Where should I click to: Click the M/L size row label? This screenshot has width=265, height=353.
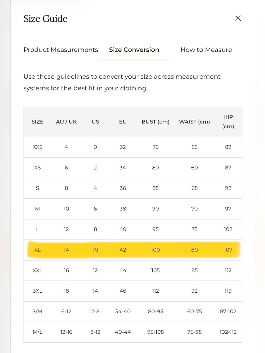click(37, 332)
